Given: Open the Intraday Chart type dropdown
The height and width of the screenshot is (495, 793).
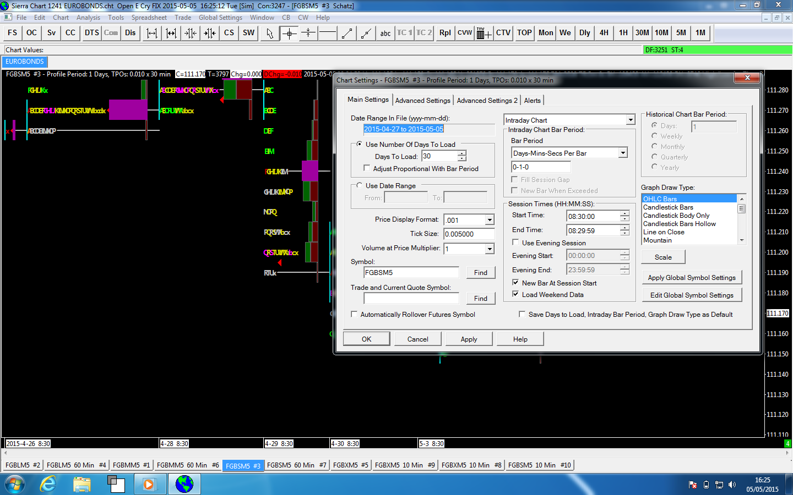Looking at the screenshot, I should [631, 120].
